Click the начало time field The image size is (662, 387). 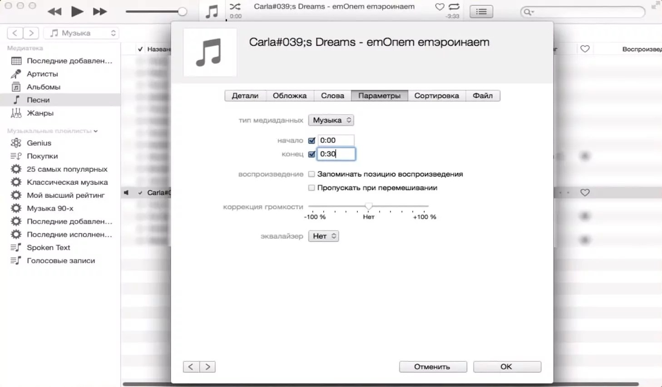336,141
